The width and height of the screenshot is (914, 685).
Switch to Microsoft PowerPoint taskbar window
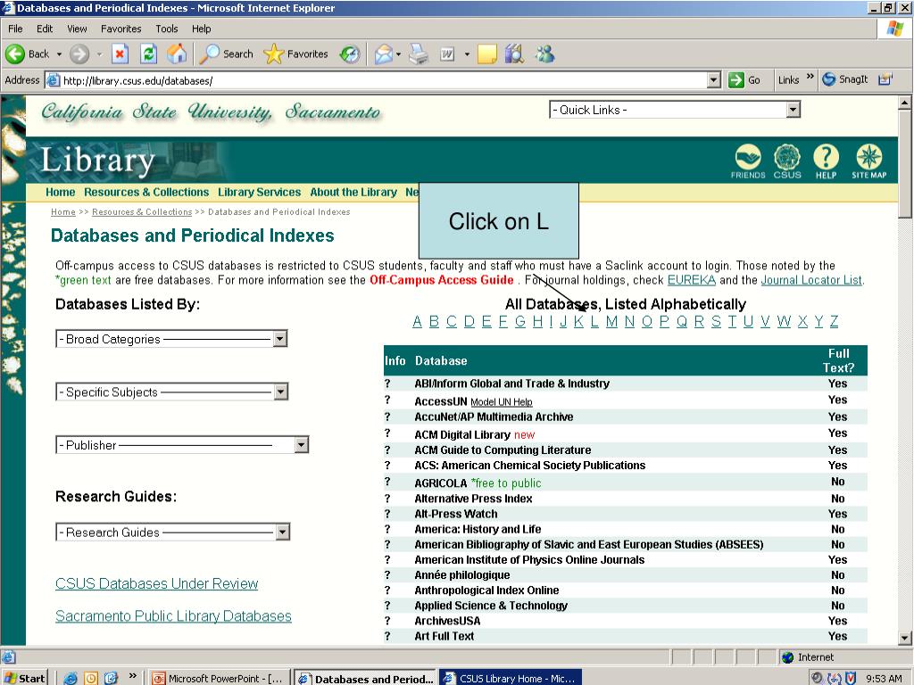coord(219,678)
